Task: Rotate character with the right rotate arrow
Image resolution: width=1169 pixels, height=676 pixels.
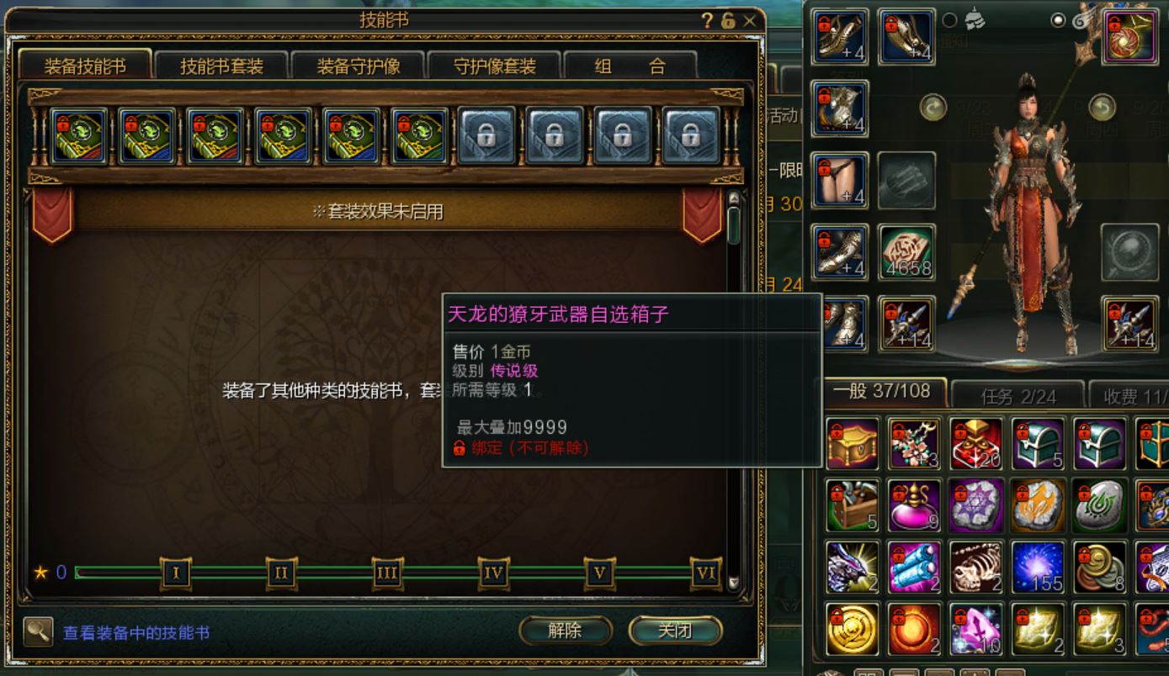Action: click(1103, 108)
